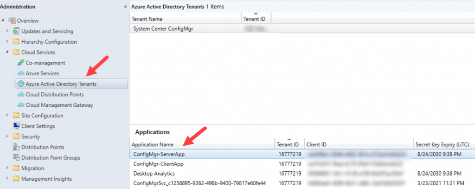Expand the Migration node
This screenshot has width=475, height=189.
point(7,168)
